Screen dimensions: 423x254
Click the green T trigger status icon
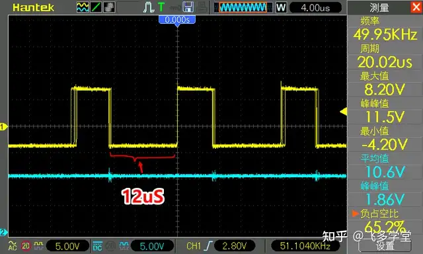(161, 7)
